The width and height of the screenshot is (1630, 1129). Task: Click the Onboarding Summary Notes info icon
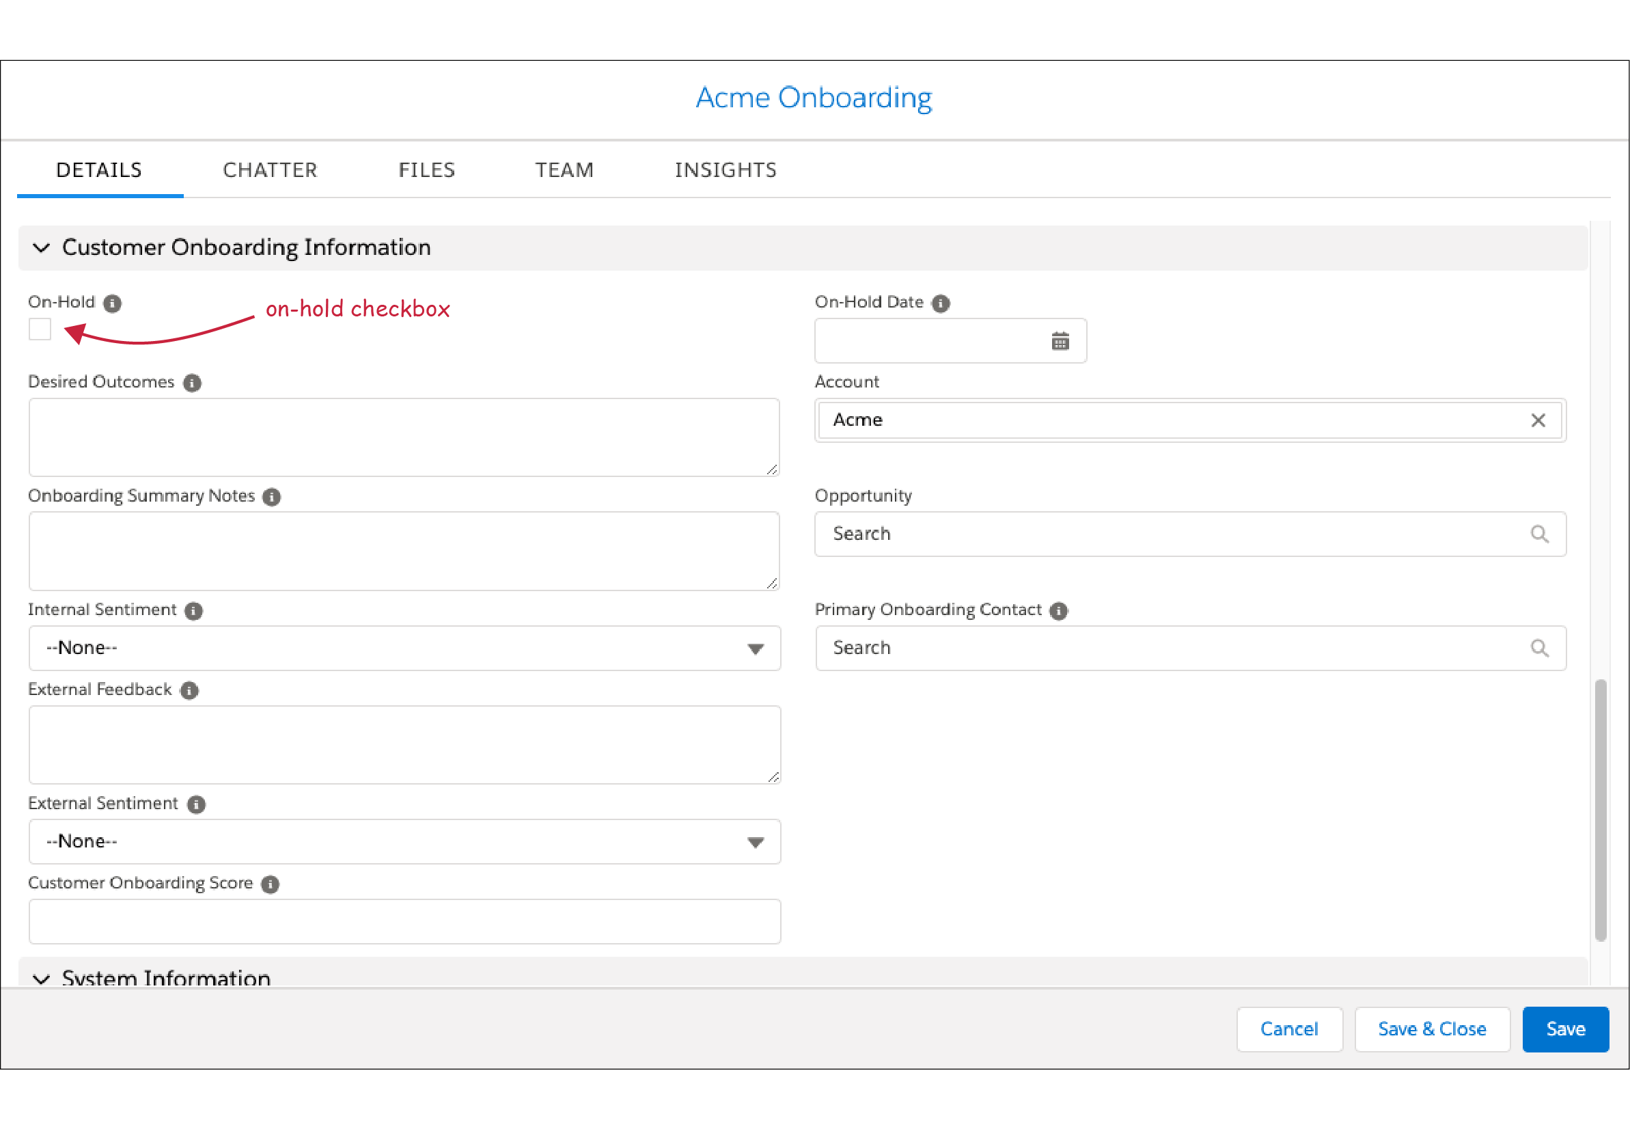coord(271,498)
